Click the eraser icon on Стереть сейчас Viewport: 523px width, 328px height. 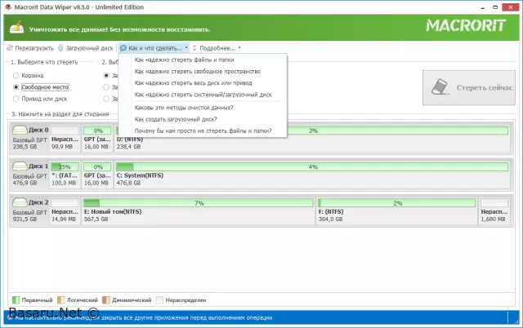(440, 87)
